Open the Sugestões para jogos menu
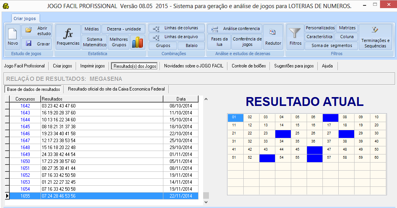 [294, 66]
